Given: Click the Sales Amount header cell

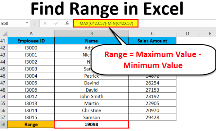Looking at the screenshot, I should click(153, 41).
